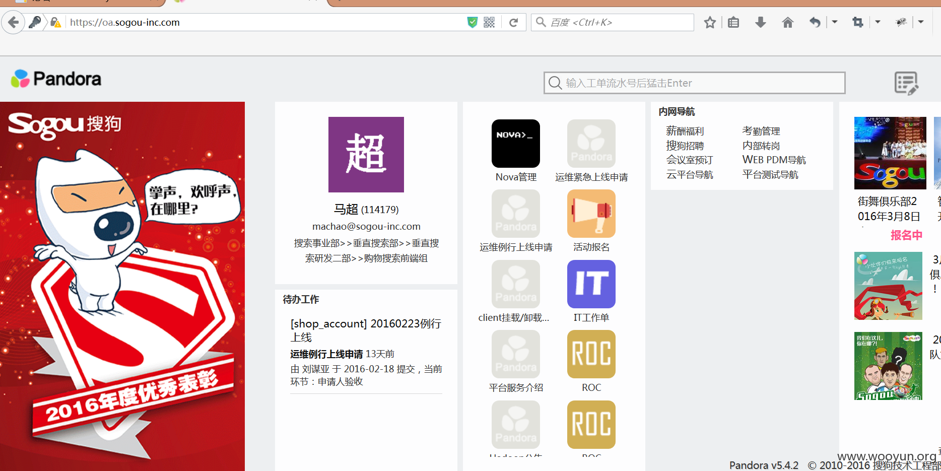The height and width of the screenshot is (471, 941).
Task: Open the airplane cartoon event thumbnail
Action: point(888,286)
